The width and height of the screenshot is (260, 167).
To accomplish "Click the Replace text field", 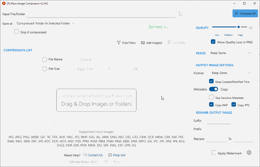I will point(216,139).
